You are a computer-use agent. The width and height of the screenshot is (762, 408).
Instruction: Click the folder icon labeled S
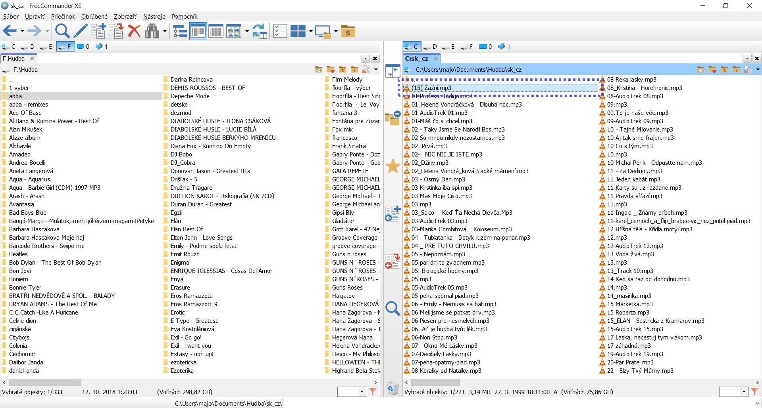tap(348, 31)
